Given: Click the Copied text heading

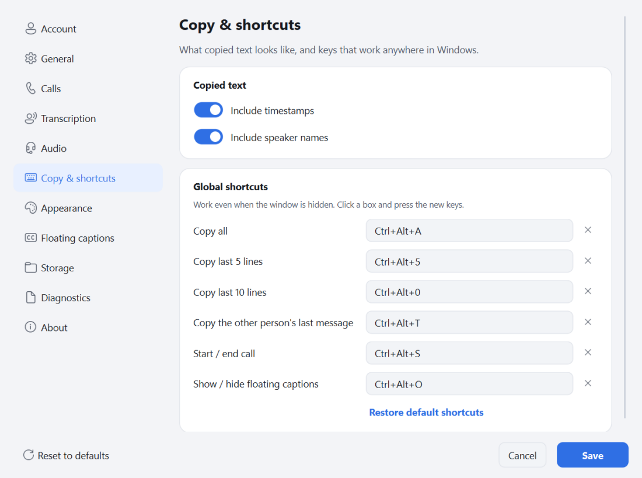Looking at the screenshot, I should (220, 85).
